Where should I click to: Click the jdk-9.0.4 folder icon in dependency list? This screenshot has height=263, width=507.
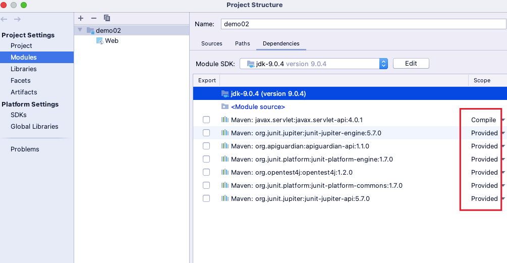(225, 93)
